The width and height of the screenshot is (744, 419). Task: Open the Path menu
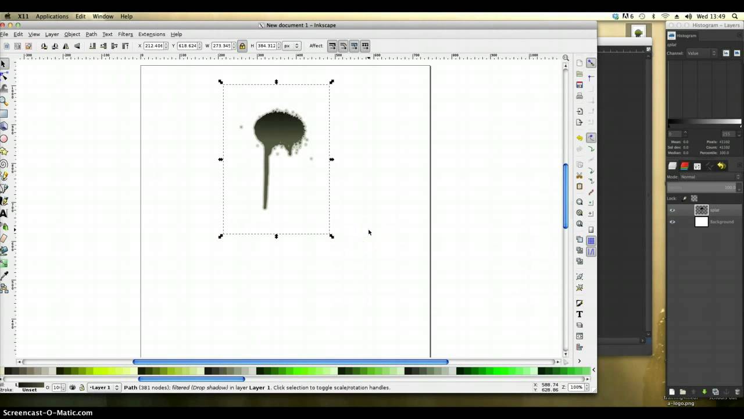(x=91, y=34)
